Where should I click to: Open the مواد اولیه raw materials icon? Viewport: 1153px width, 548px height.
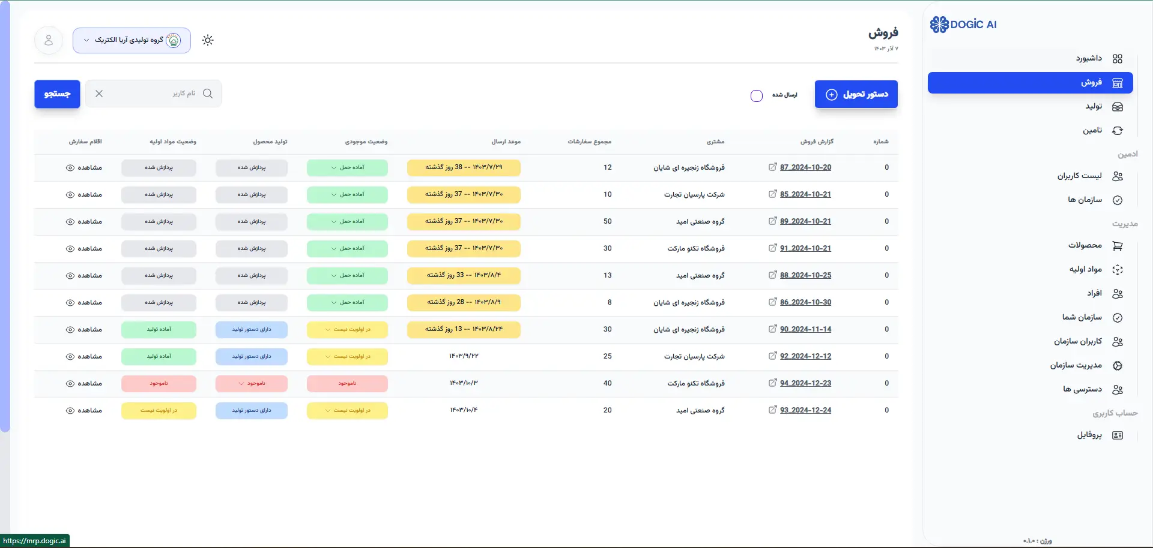(1118, 269)
